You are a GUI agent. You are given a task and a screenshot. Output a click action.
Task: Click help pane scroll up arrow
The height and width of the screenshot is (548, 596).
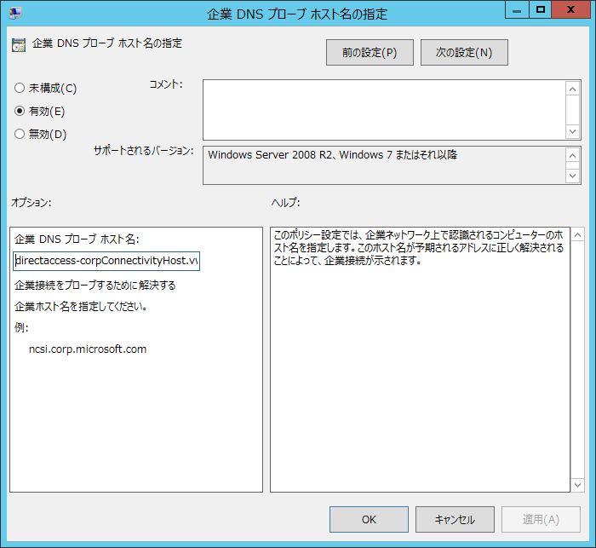577,235
